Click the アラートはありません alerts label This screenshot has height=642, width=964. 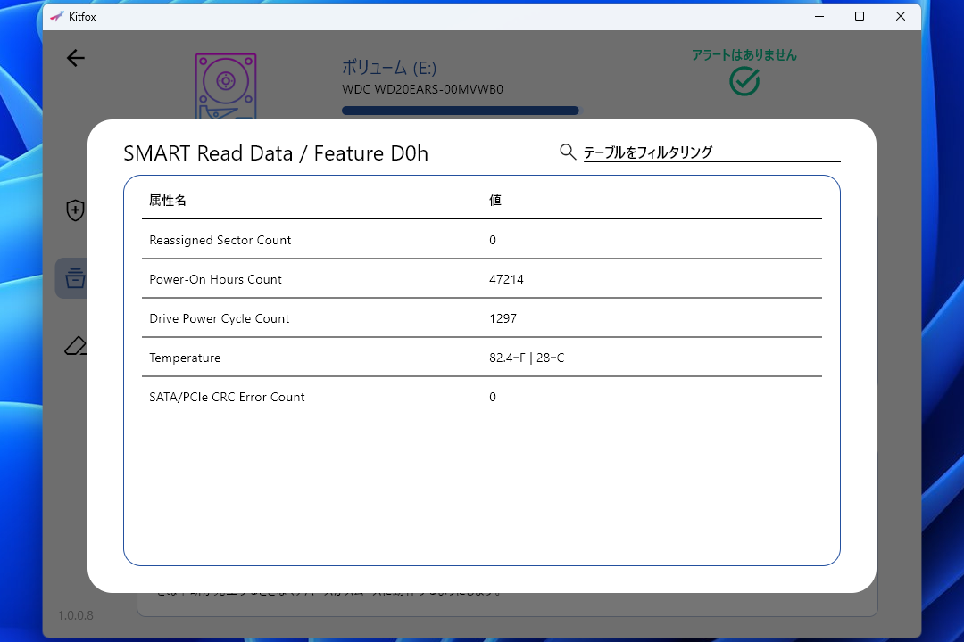(744, 53)
